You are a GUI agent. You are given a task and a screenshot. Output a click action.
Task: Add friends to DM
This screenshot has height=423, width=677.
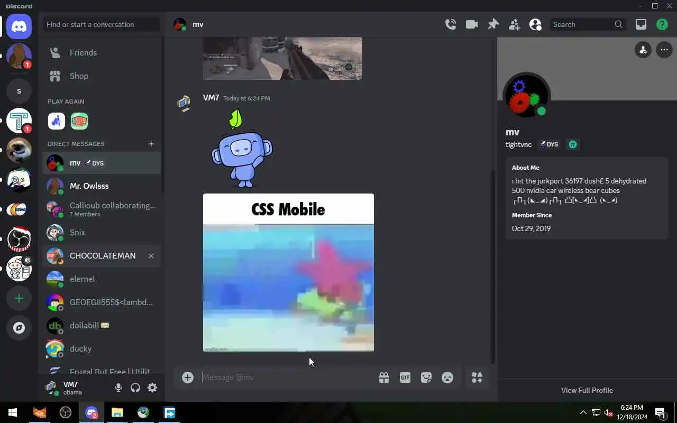click(x=514, y=24)
